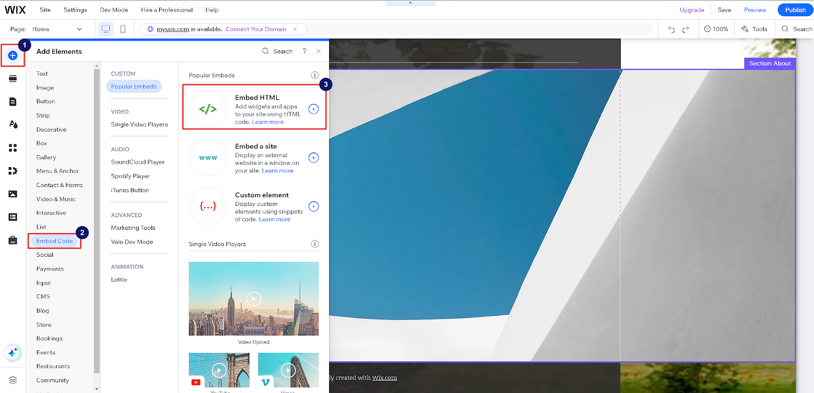Add Custom element with its plus icon
The image size is (814, 393).
[313, 206]
